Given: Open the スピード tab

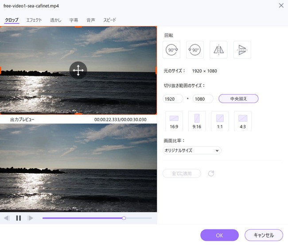Looking at the screenshot, I should click(x=109, y=20).
